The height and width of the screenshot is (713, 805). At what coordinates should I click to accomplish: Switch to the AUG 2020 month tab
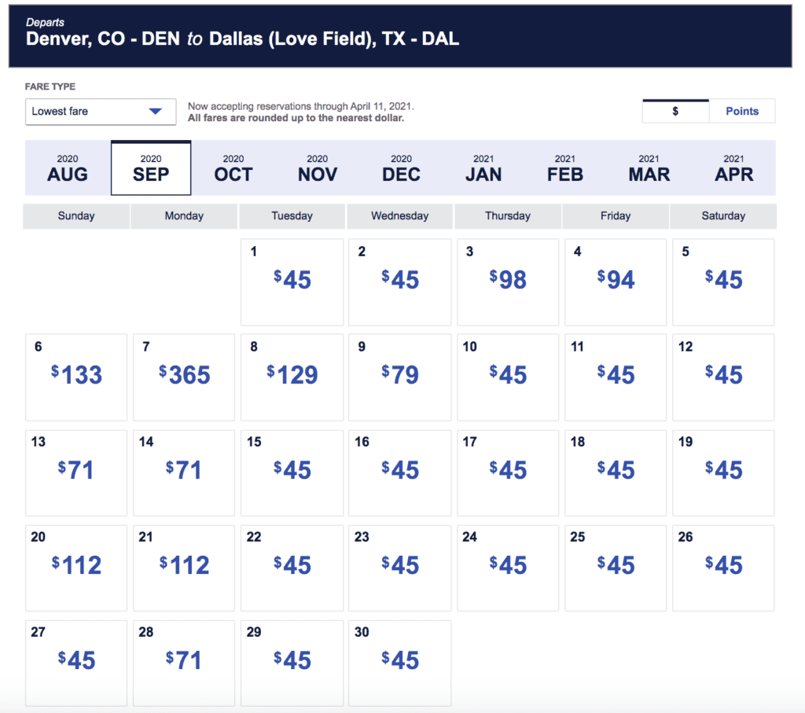pos(68,168)
